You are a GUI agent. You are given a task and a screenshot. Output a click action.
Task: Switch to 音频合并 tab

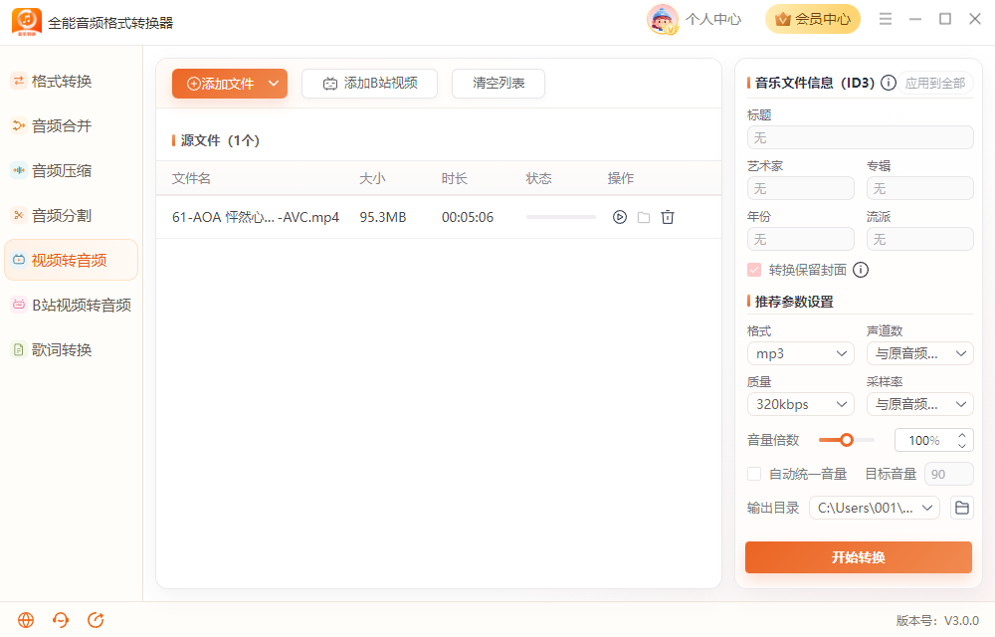[71, 126]
